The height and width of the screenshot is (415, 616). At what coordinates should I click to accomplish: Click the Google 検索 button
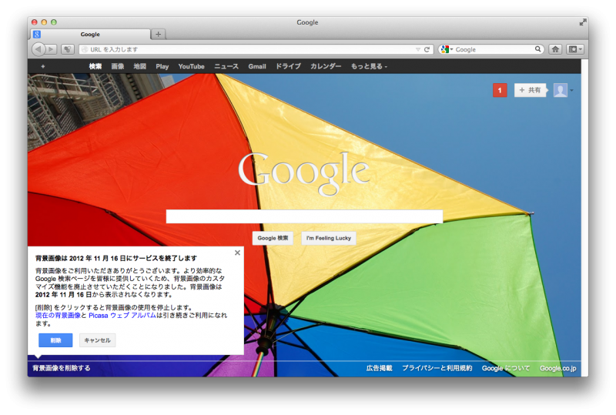click(273, 238)
